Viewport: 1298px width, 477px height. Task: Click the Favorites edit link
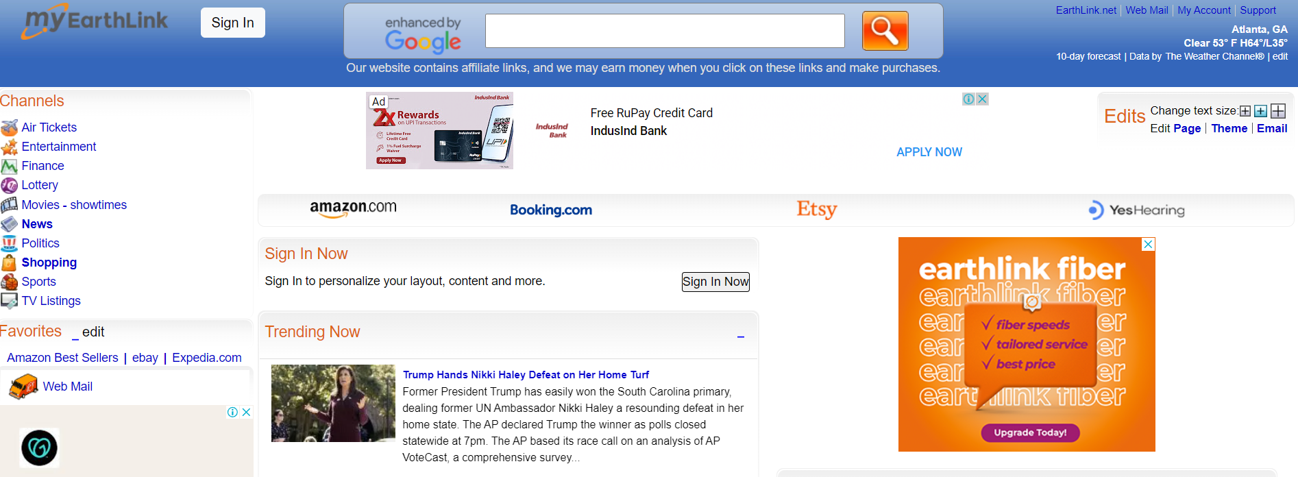(93, 332)
